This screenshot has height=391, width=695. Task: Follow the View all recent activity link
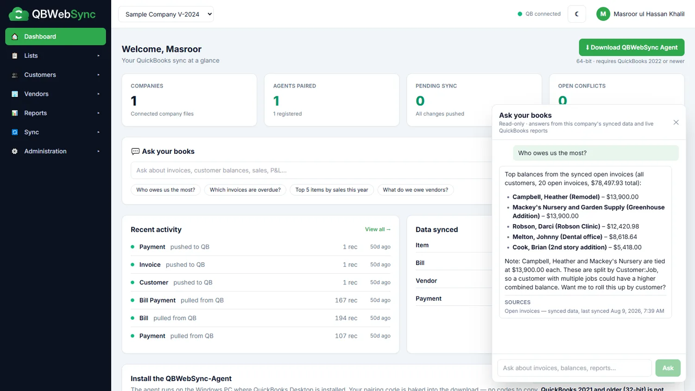[378, 229]
